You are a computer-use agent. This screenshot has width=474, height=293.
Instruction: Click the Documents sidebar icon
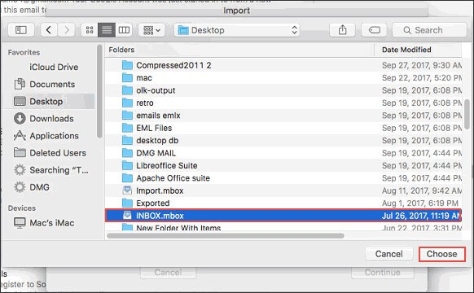pos(20,84)
